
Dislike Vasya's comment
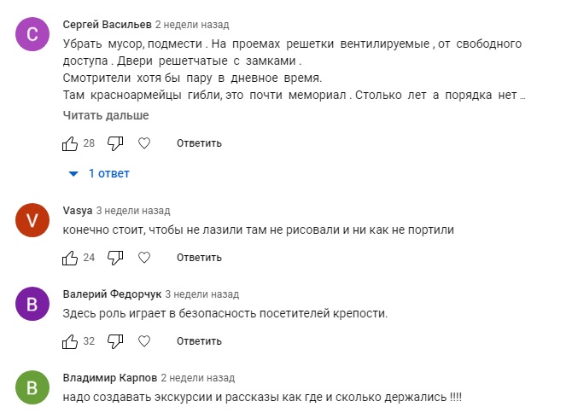pyautogui.click(x=116, y=257)
